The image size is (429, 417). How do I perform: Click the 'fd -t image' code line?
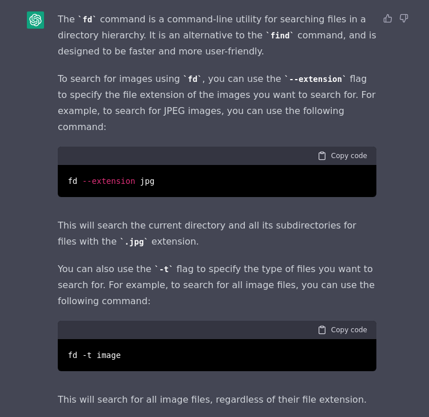tap(94, 355)
